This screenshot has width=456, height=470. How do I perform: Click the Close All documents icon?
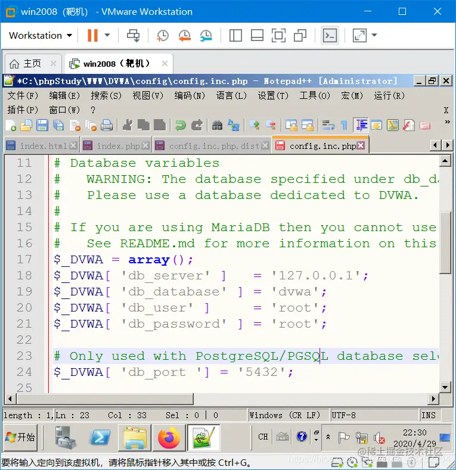tap(91, 125)
